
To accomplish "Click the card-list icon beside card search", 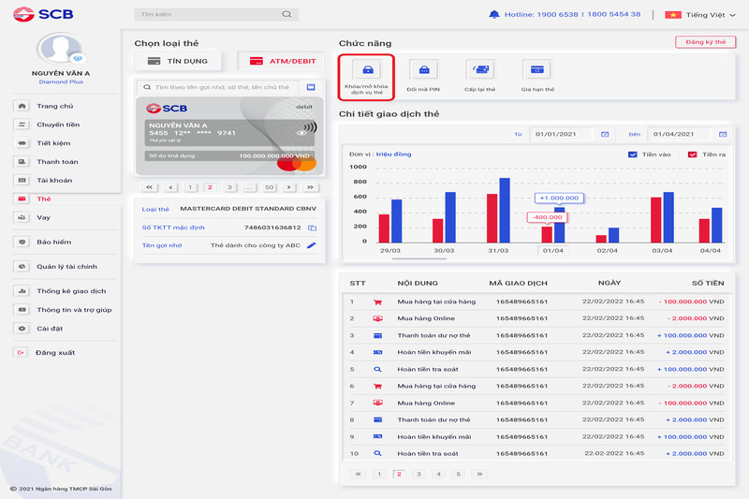I will [x=311, y=87].
